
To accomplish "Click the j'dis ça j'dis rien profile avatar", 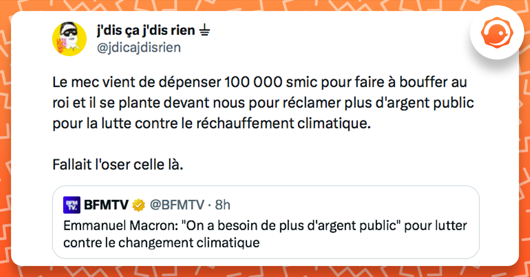I will (69, 38).
